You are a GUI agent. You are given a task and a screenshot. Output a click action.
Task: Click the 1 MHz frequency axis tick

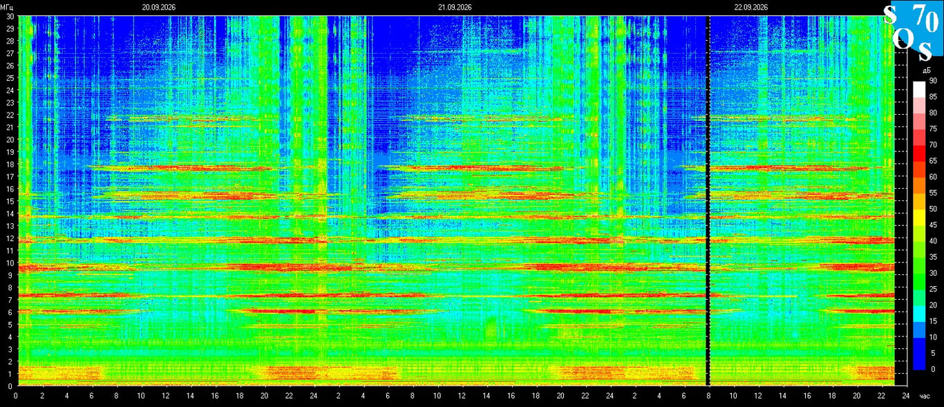pos(11,374)
